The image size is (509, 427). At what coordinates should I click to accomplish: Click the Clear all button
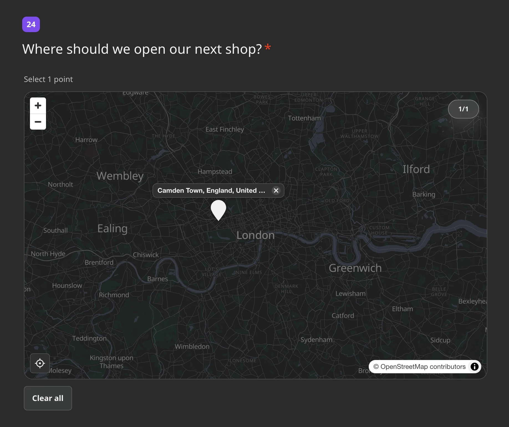tap(48, 398)
